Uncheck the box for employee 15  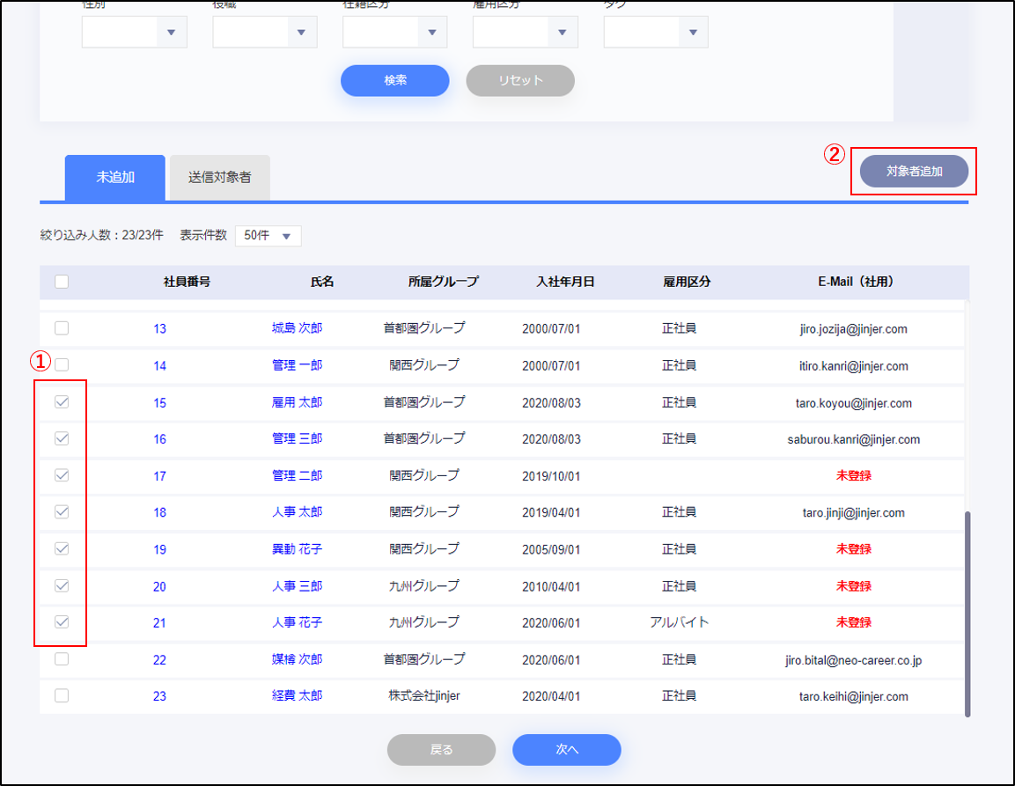coord(62,402)
